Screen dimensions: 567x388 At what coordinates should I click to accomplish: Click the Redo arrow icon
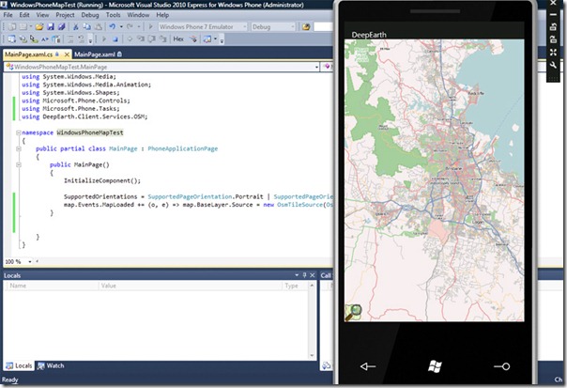tap(130, 27)
